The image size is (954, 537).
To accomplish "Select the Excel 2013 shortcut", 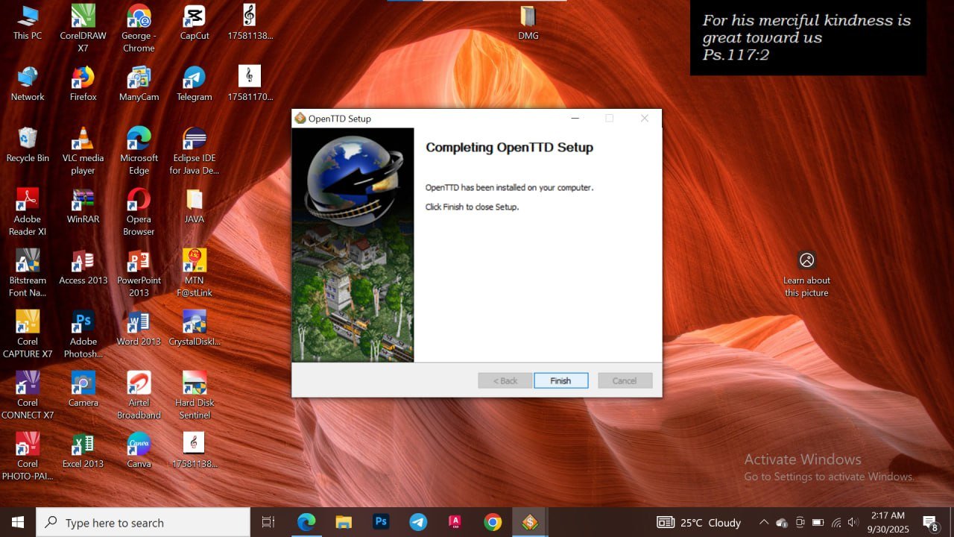I will coord(83,450).
